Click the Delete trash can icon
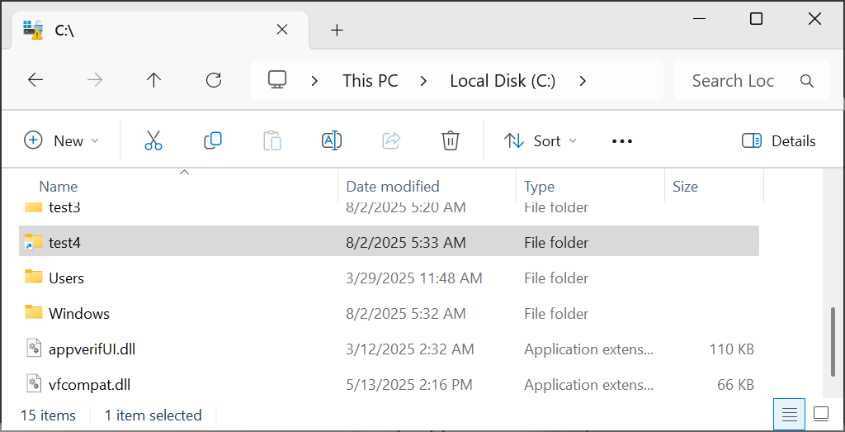 450,141
